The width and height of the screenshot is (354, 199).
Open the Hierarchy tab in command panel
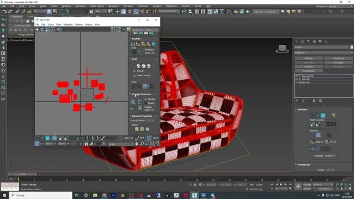click(309, 41)
